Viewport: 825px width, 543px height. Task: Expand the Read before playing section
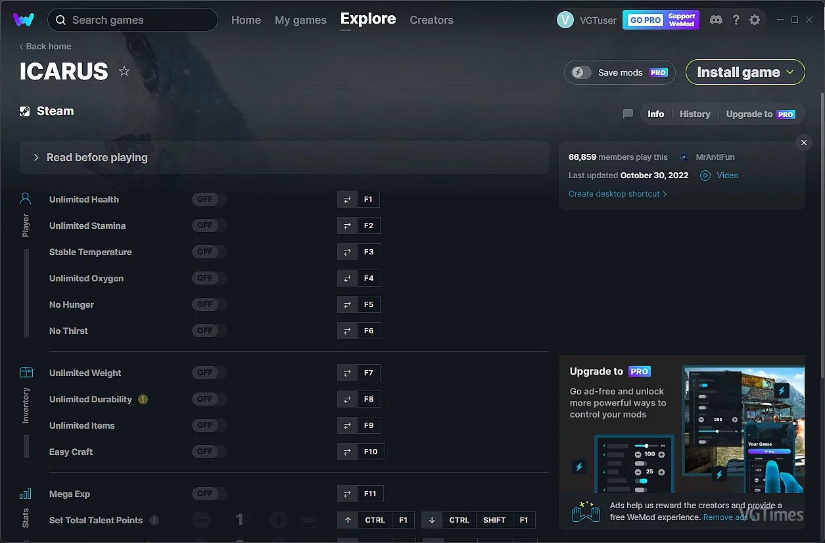click(284, 158)
